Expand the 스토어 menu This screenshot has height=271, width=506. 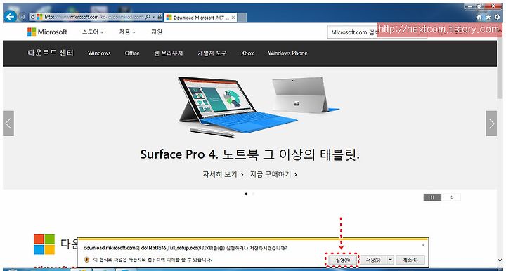(93, 32)
